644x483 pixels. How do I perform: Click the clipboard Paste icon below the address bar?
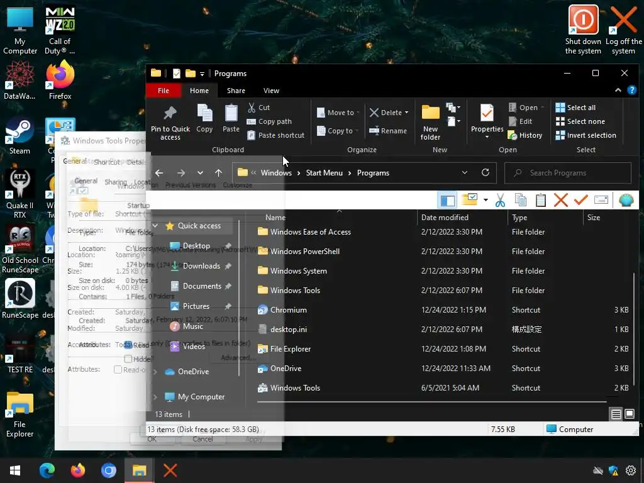[x=540, y=201]
